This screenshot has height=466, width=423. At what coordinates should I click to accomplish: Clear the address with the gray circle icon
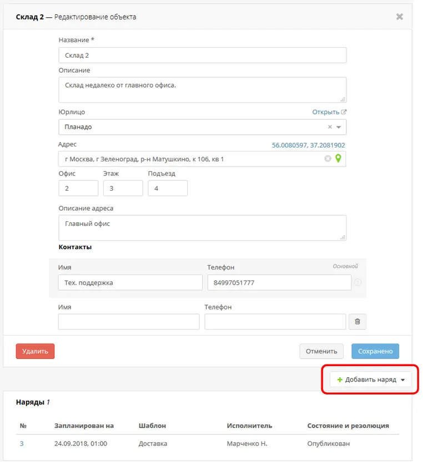click(328, 159)
